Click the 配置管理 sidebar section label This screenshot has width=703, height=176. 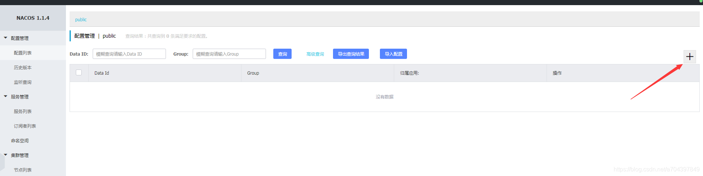(20, 38)
